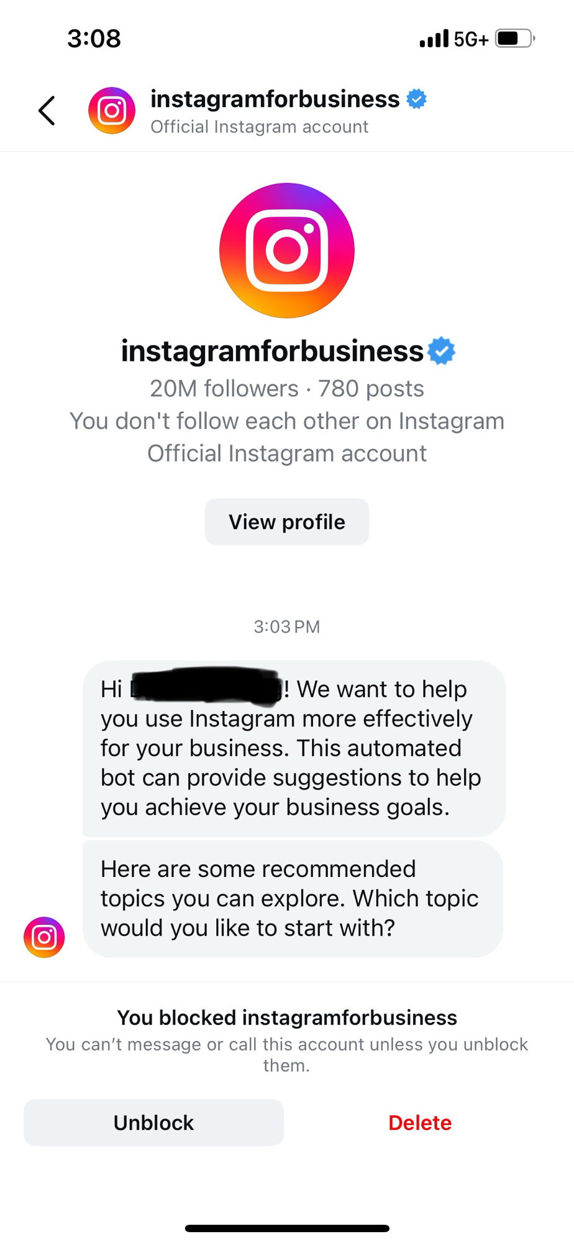The width and height of the screenshot is (574, 1244).
Task: Tap the verified badge beside the large username
Action: click(x=442, y=351)
